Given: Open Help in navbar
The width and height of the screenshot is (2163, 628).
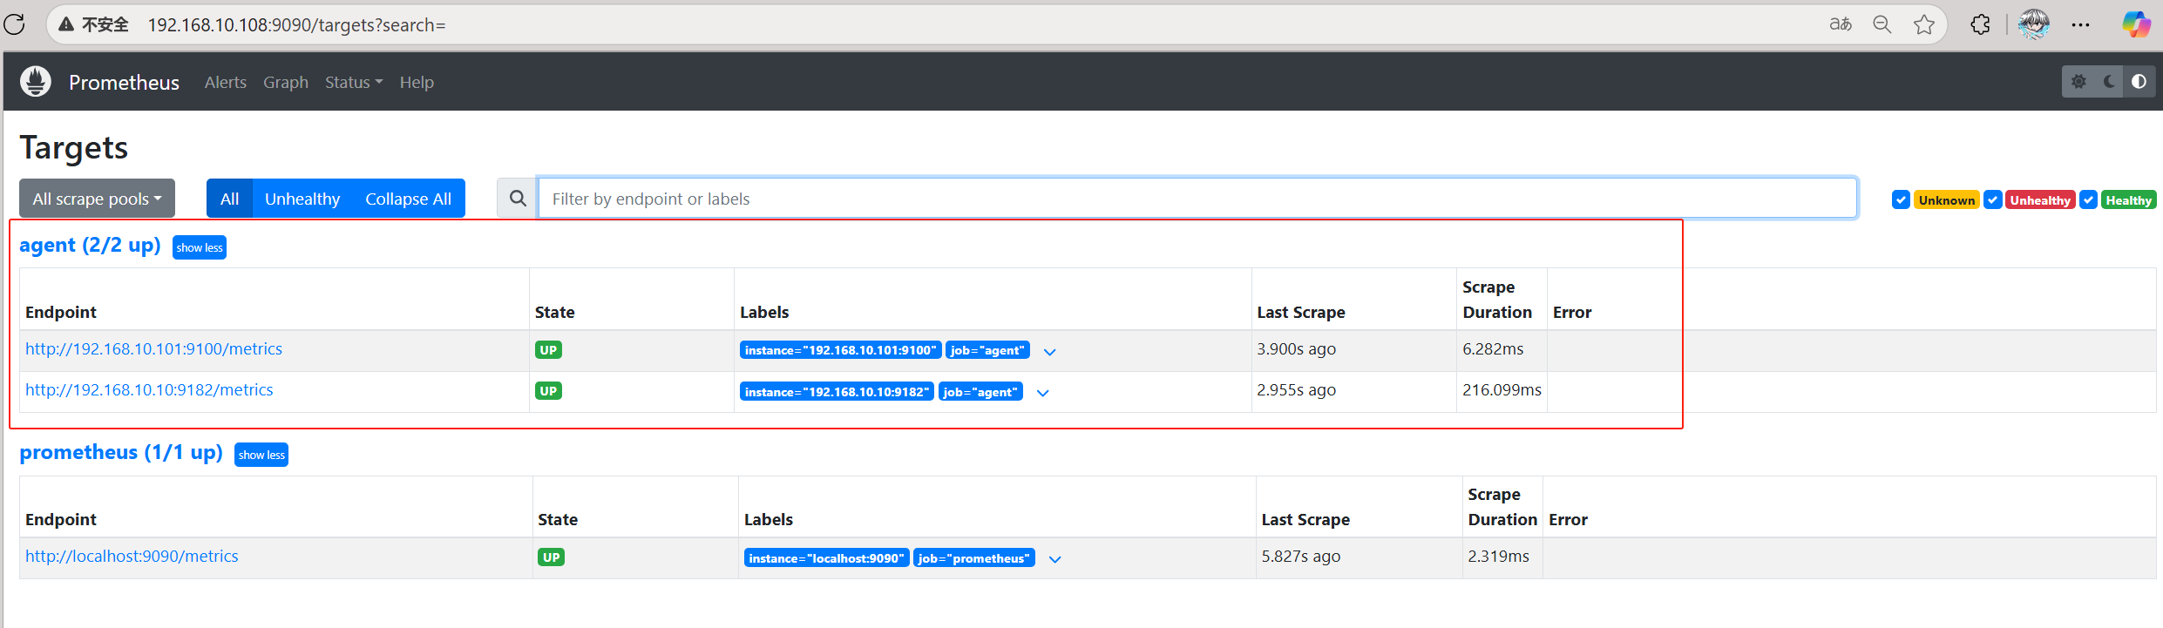Looking at the screenshot, I should pos(417,82).
